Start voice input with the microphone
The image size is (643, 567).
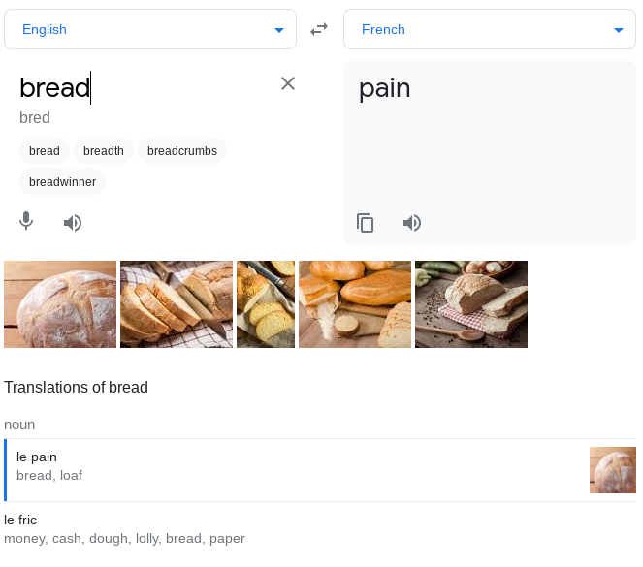[x=27, y=222]
